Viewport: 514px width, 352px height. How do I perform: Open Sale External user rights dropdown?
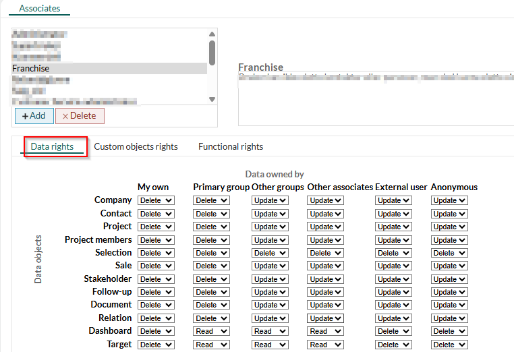tap(394, 266)
